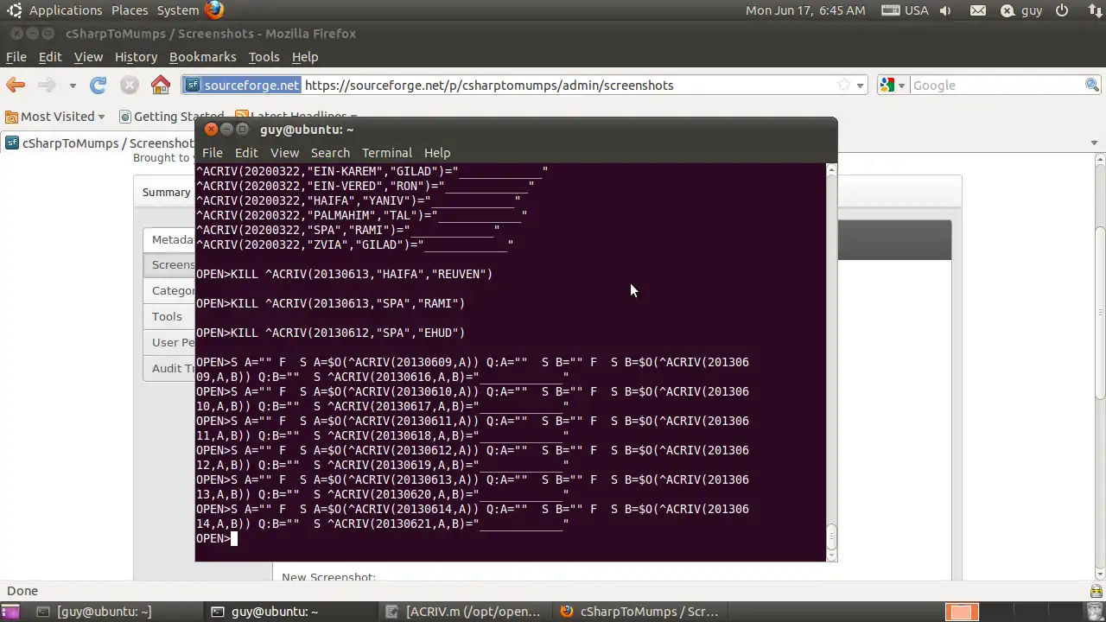This screenshot has height=622, width=1106.
Task: Open the volume control in top panel
Action: [x=945, y=10]
